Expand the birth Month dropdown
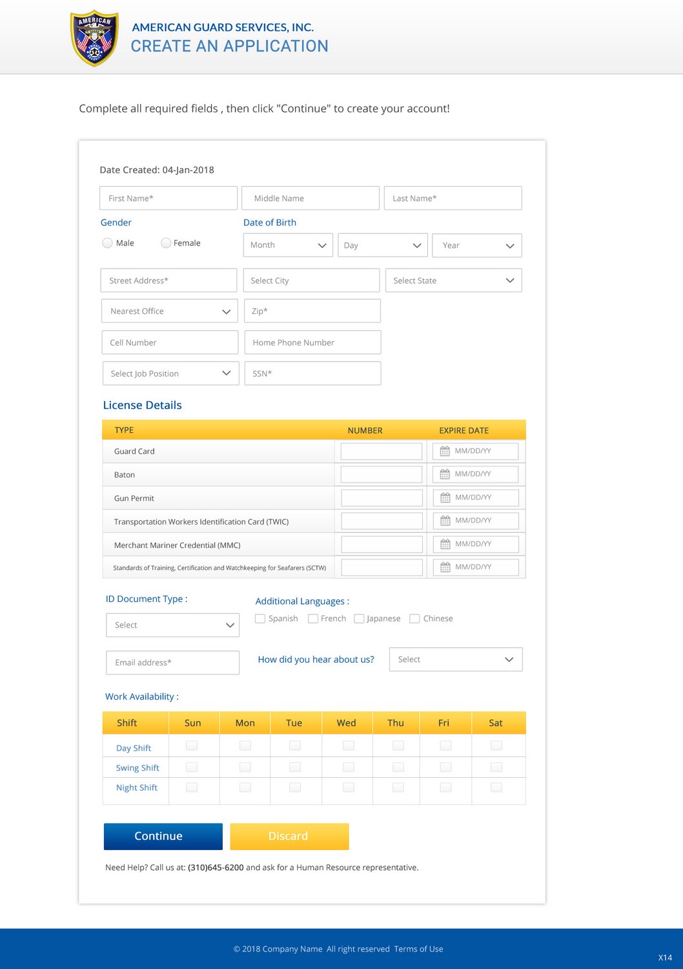 click(288, 245)
